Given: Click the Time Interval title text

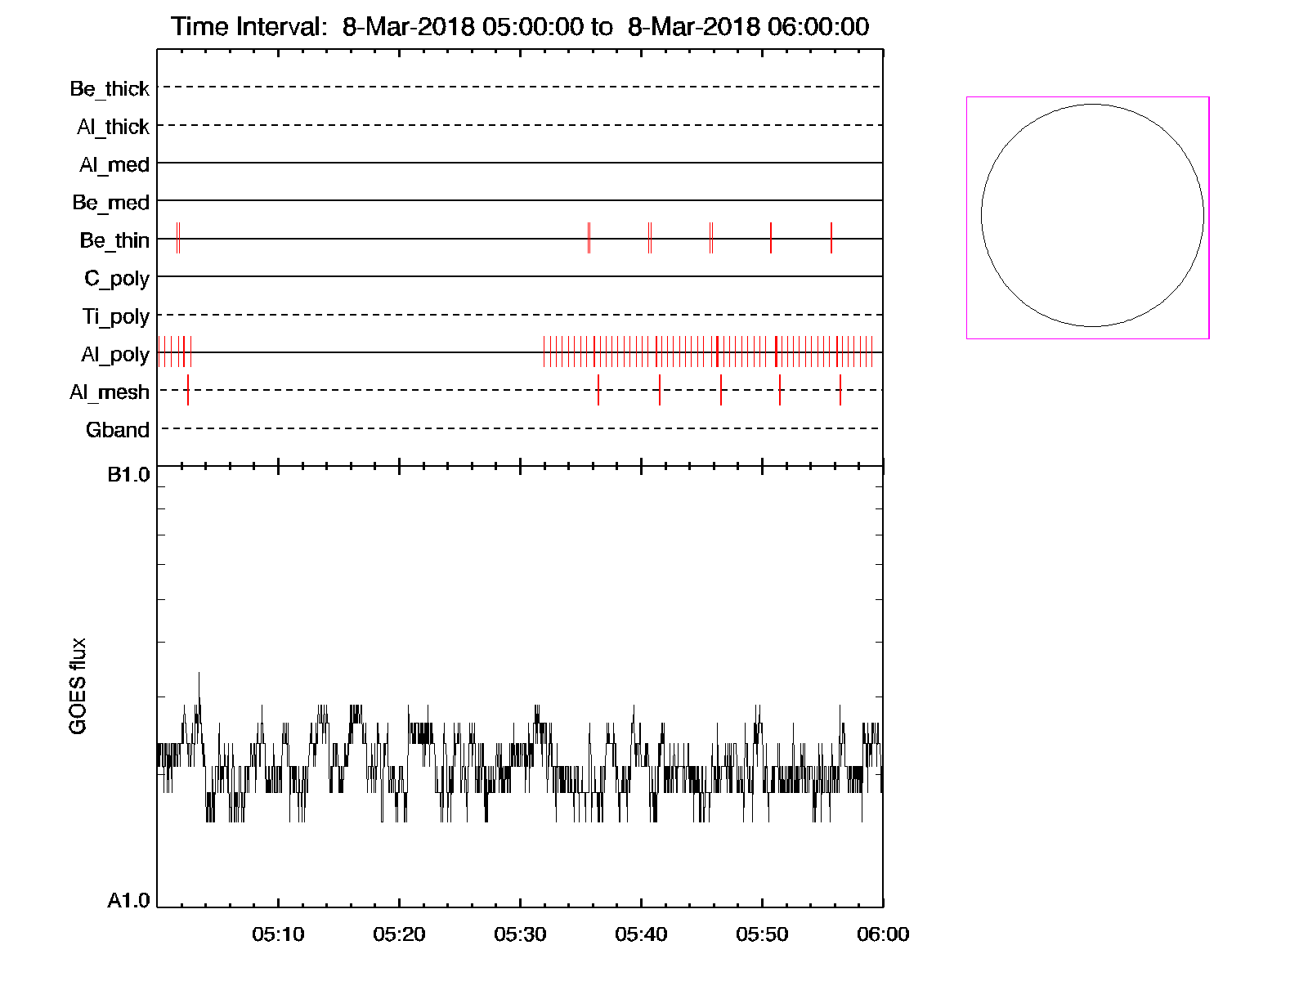Looking at the screenshot, I should pyautogui.click(x=520, y=27).
